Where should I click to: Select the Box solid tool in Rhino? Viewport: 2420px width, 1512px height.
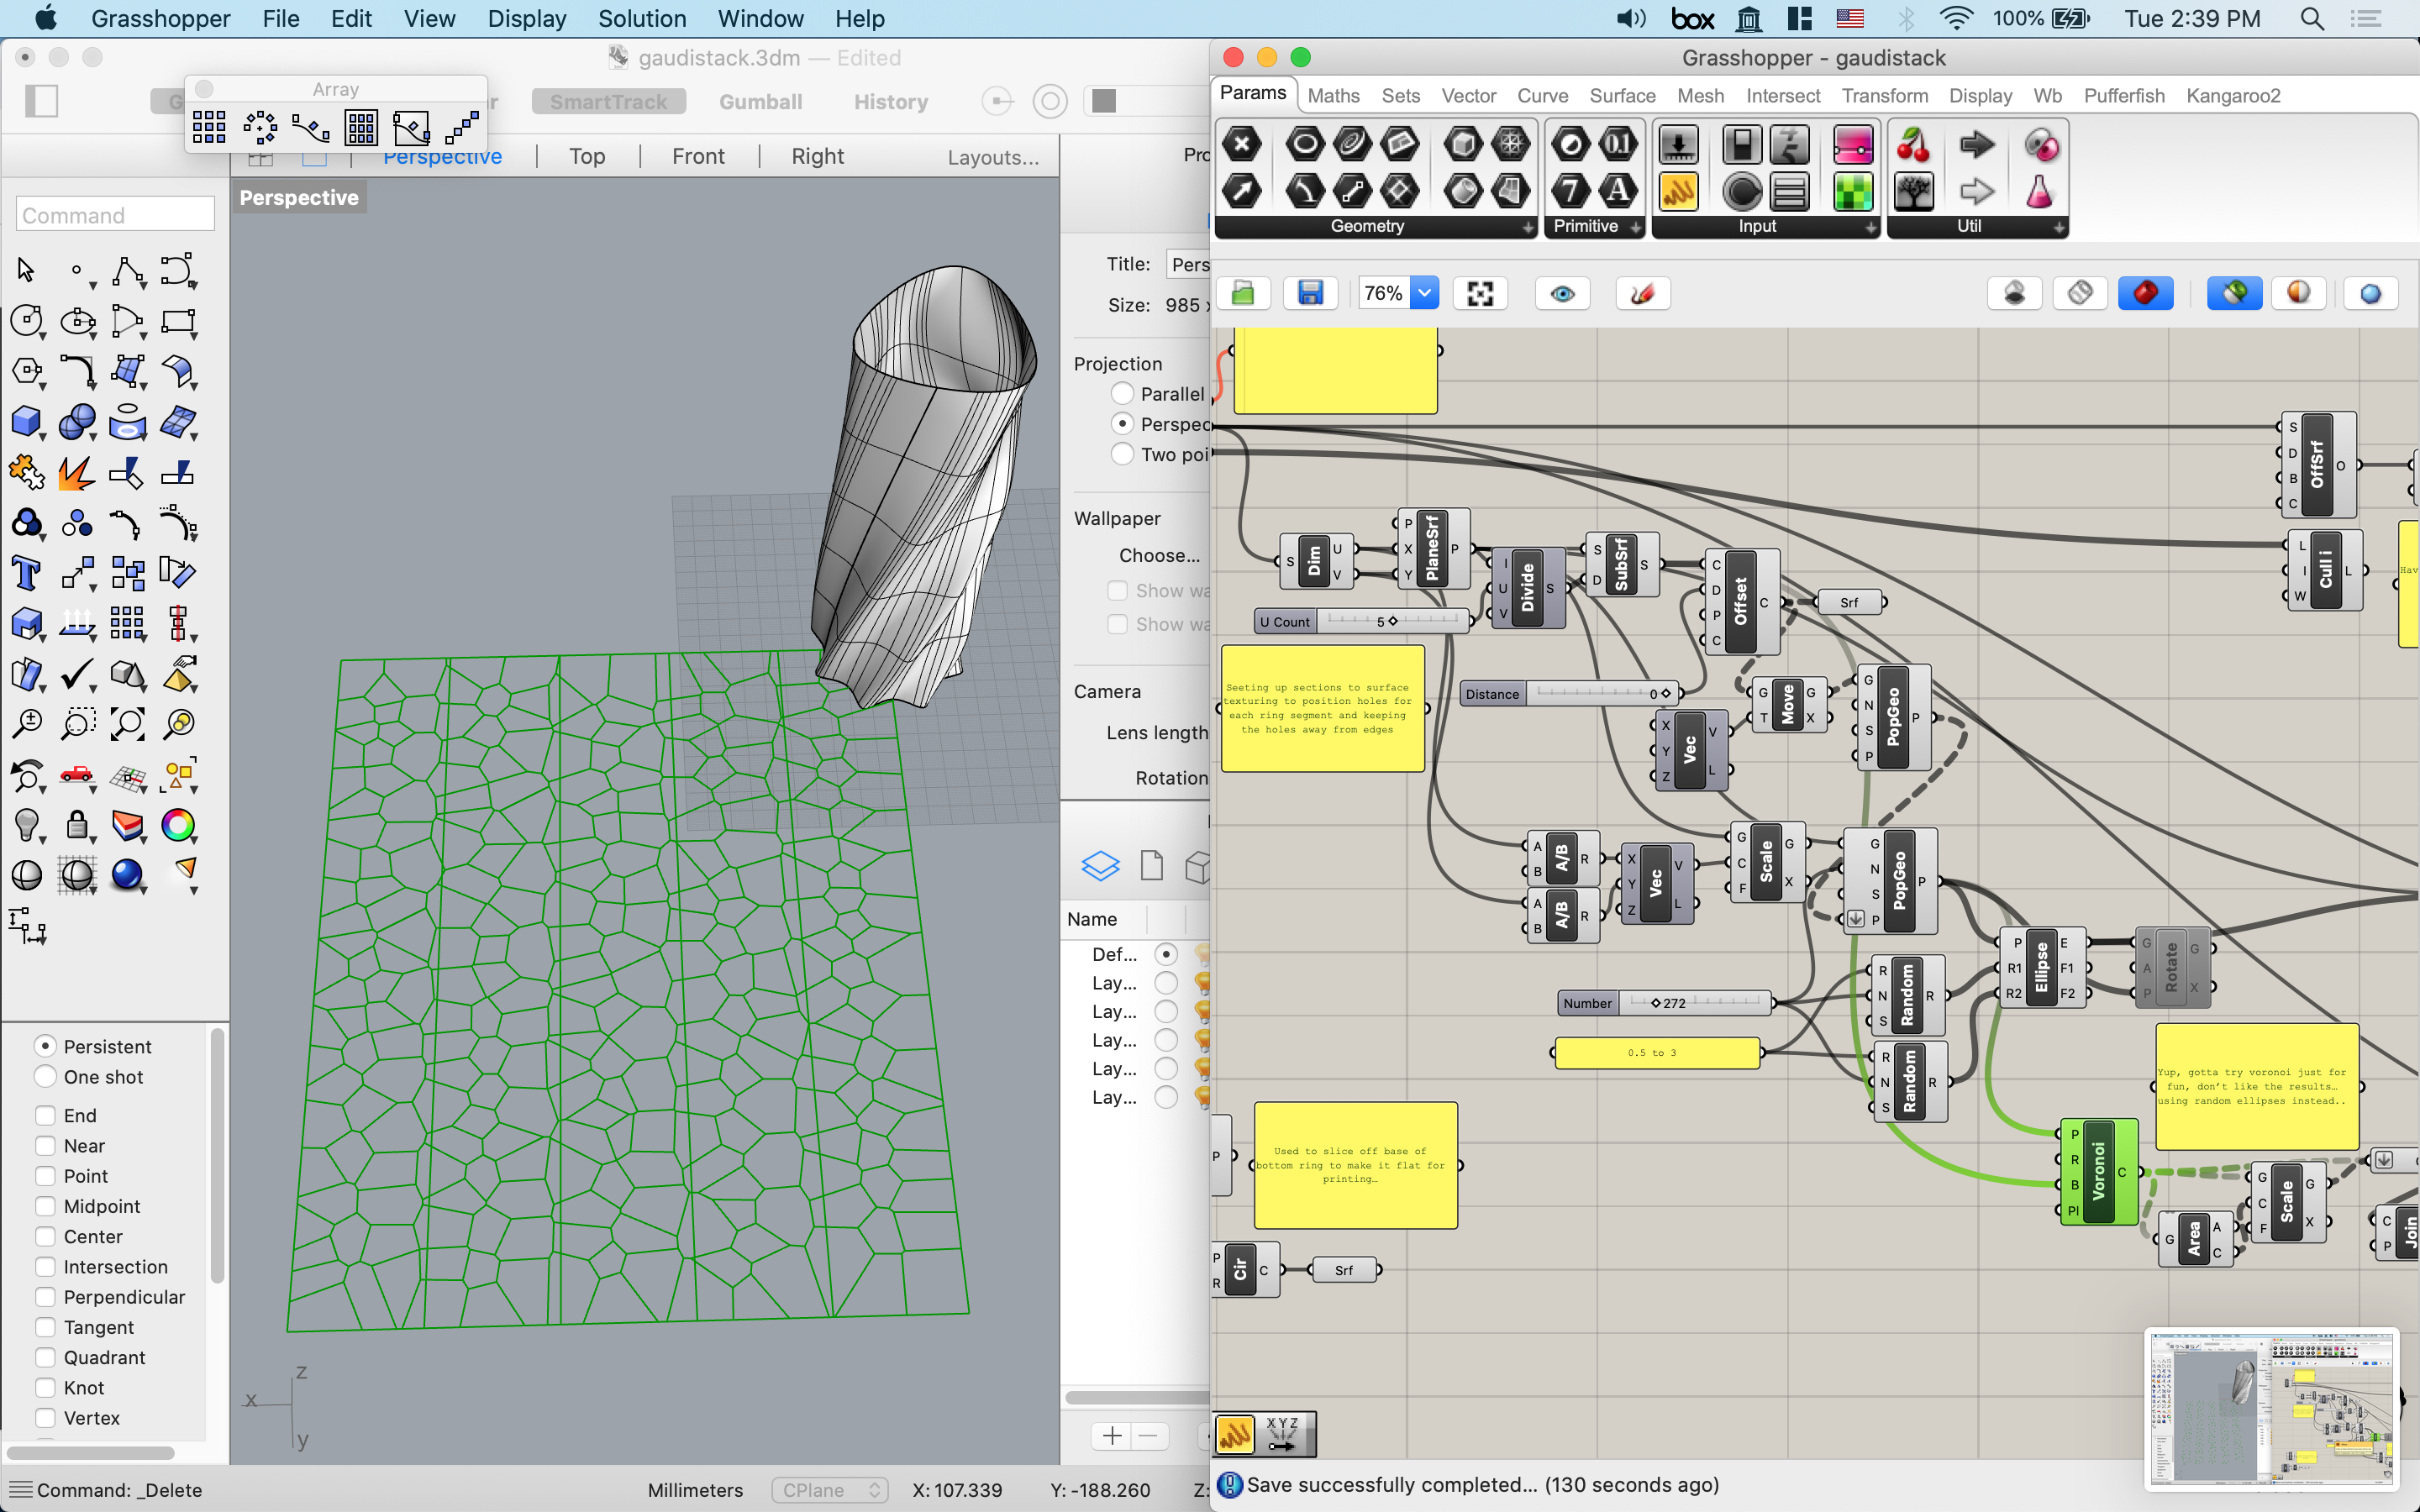tap(26, 421)
